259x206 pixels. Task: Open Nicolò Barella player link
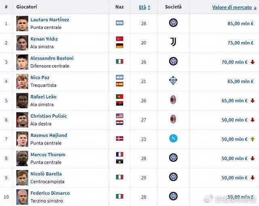46,174
